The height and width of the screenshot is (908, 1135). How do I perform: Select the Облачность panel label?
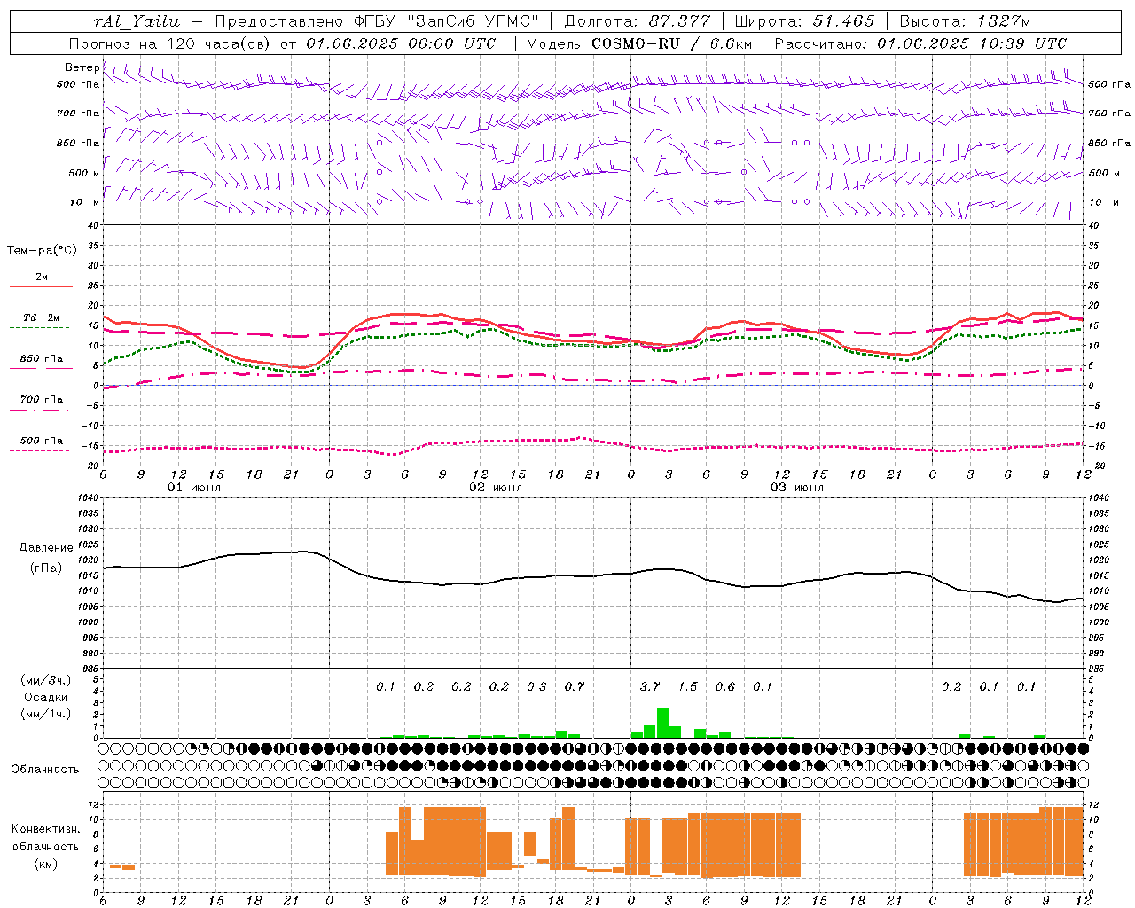click(x=45, y=770)
